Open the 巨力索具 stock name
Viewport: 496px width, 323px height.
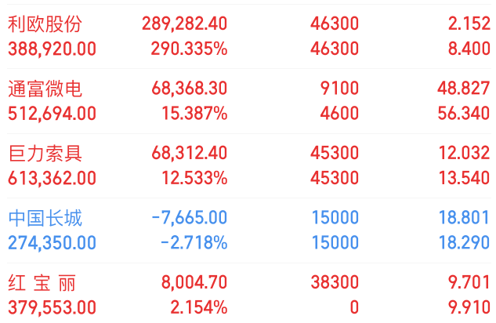pyautogui.click(x=45, y=154)
